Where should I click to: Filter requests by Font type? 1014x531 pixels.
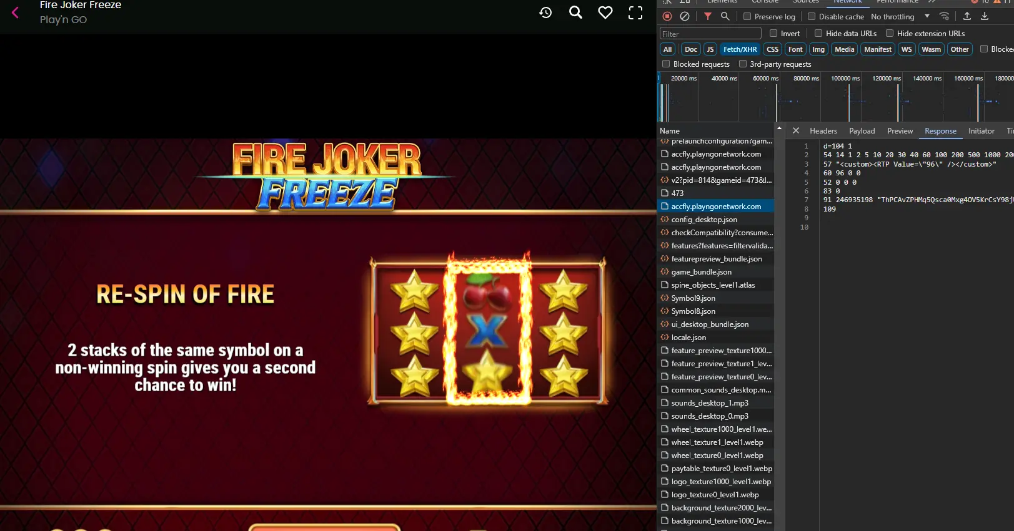[795, 49]
